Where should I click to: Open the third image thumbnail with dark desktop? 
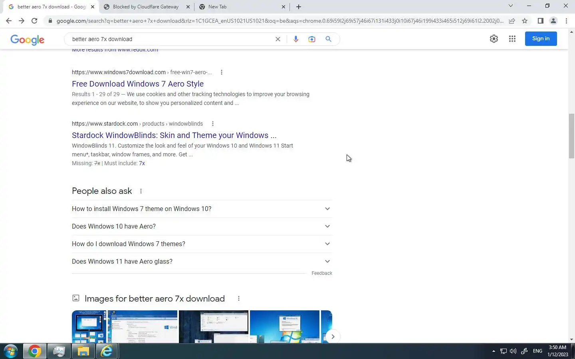coord(214,327)
